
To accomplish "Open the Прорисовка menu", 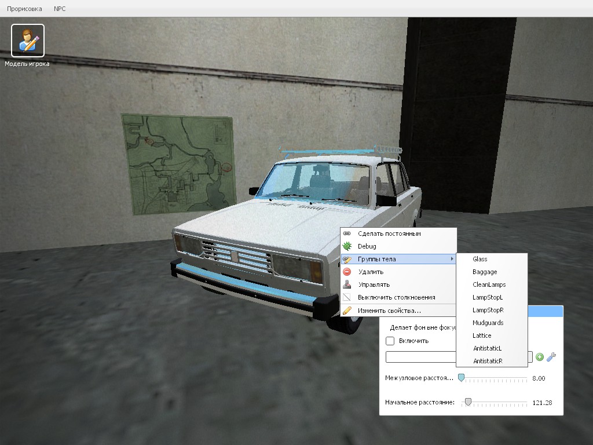I will coord(24,9).
